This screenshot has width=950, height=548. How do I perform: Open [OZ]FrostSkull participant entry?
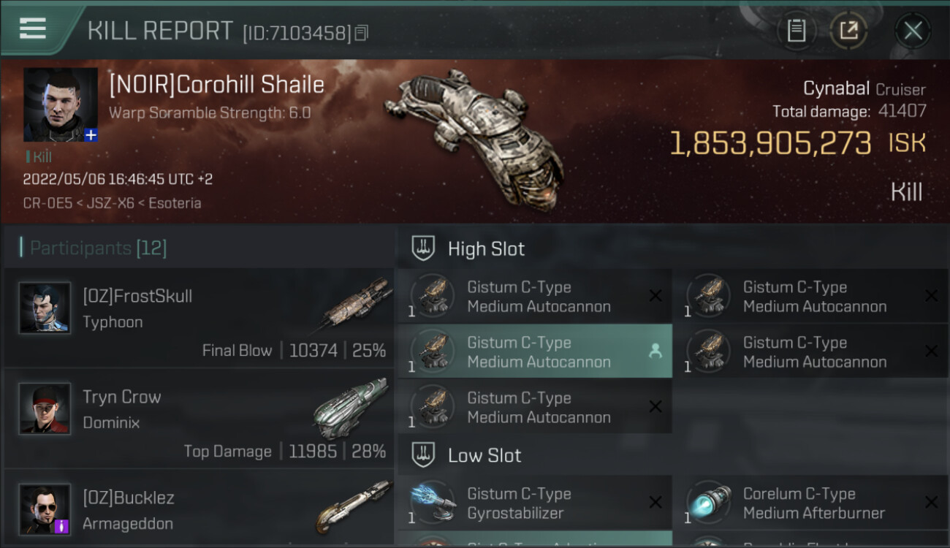tap(198, 318)
